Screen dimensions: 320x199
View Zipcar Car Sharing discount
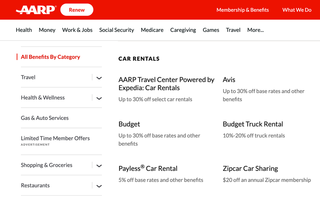pyautogui.click(x=250, y=168)
